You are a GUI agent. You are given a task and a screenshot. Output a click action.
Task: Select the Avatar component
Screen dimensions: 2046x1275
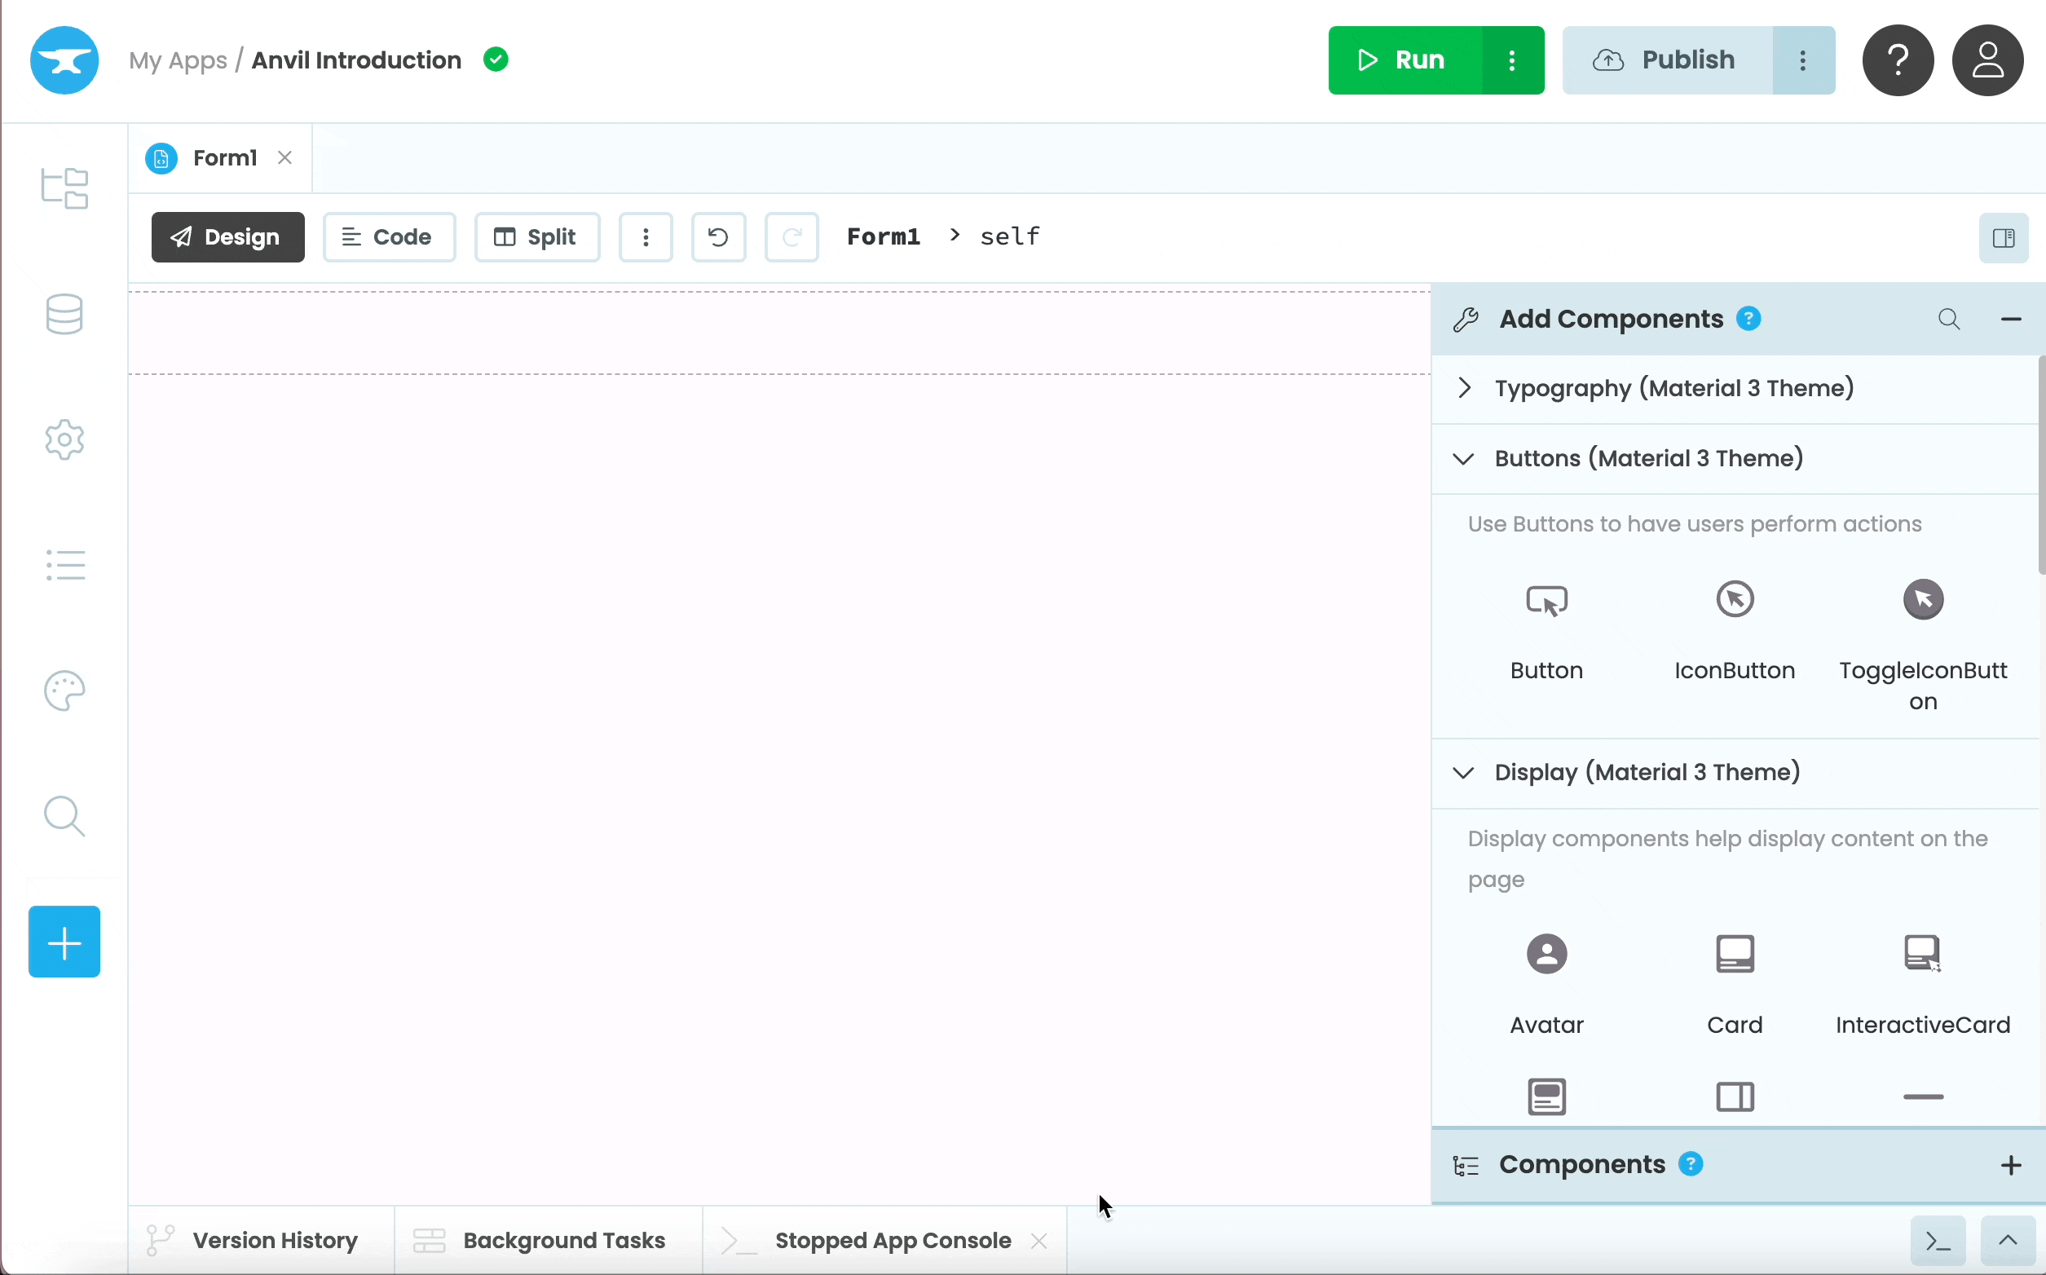click(1546, 985)
